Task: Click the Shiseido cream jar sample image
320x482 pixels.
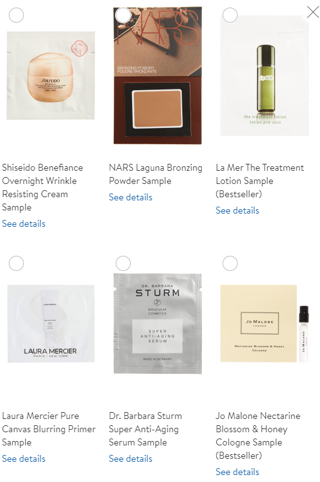Action: tap(51, 76)
